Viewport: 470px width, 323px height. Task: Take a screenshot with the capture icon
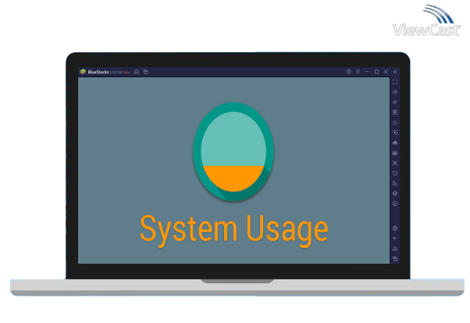click(395, 163)
